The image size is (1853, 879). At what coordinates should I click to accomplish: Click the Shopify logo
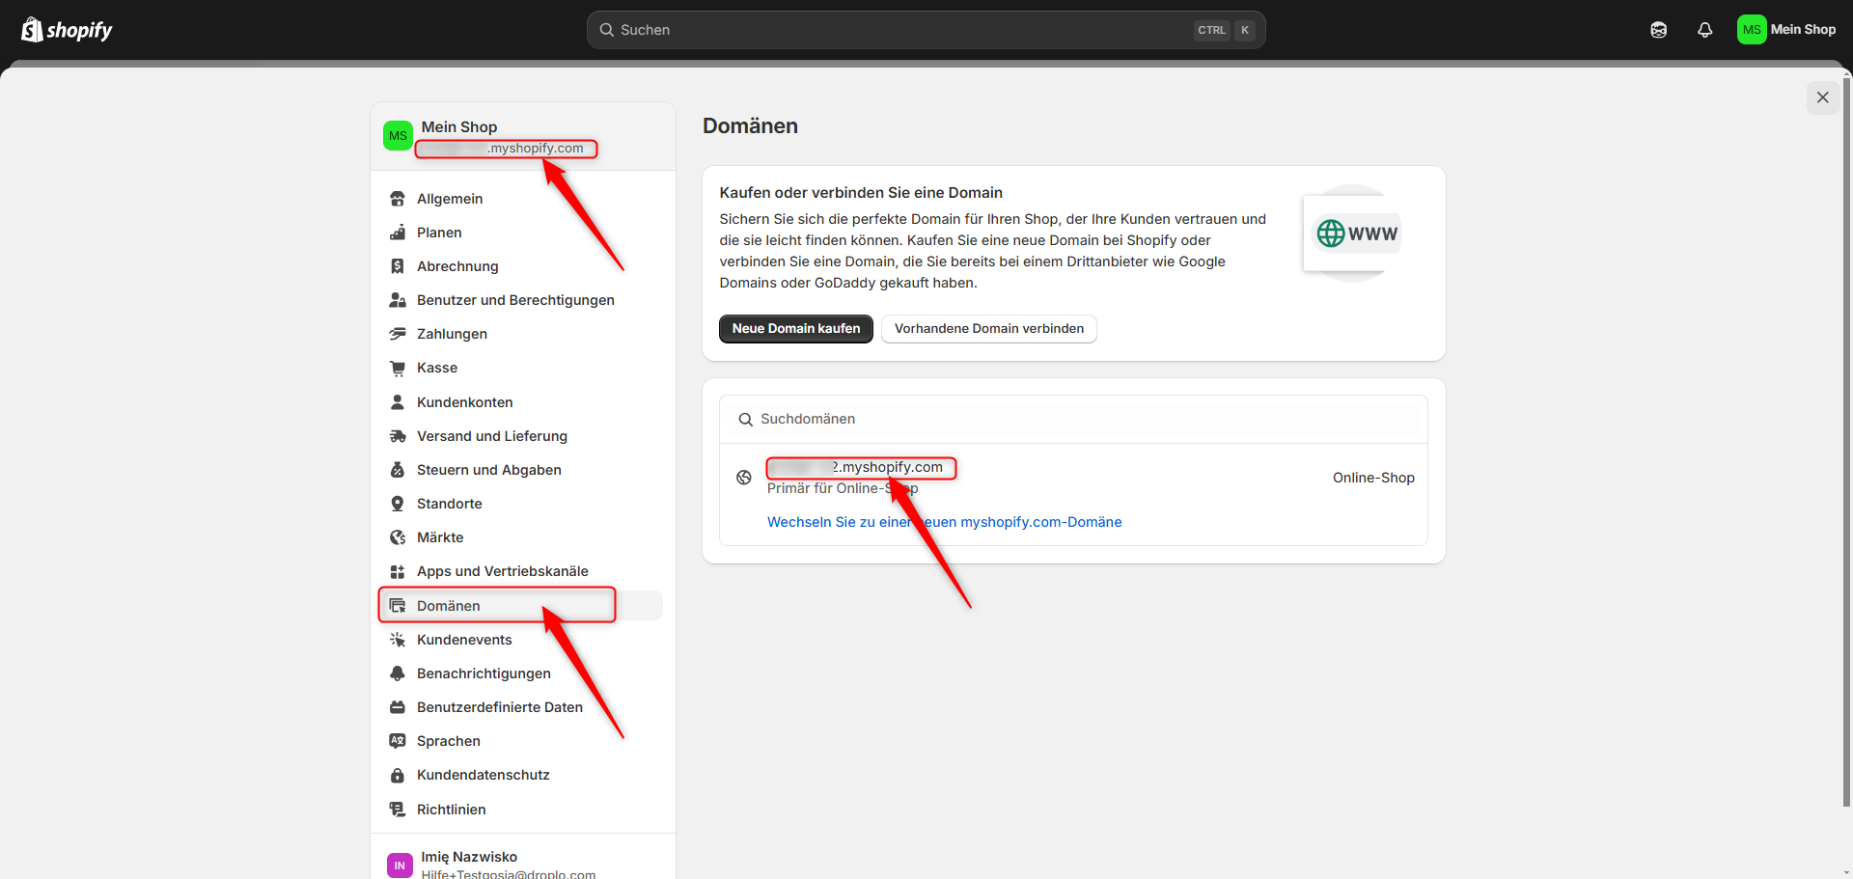click(x=67, y=30)
